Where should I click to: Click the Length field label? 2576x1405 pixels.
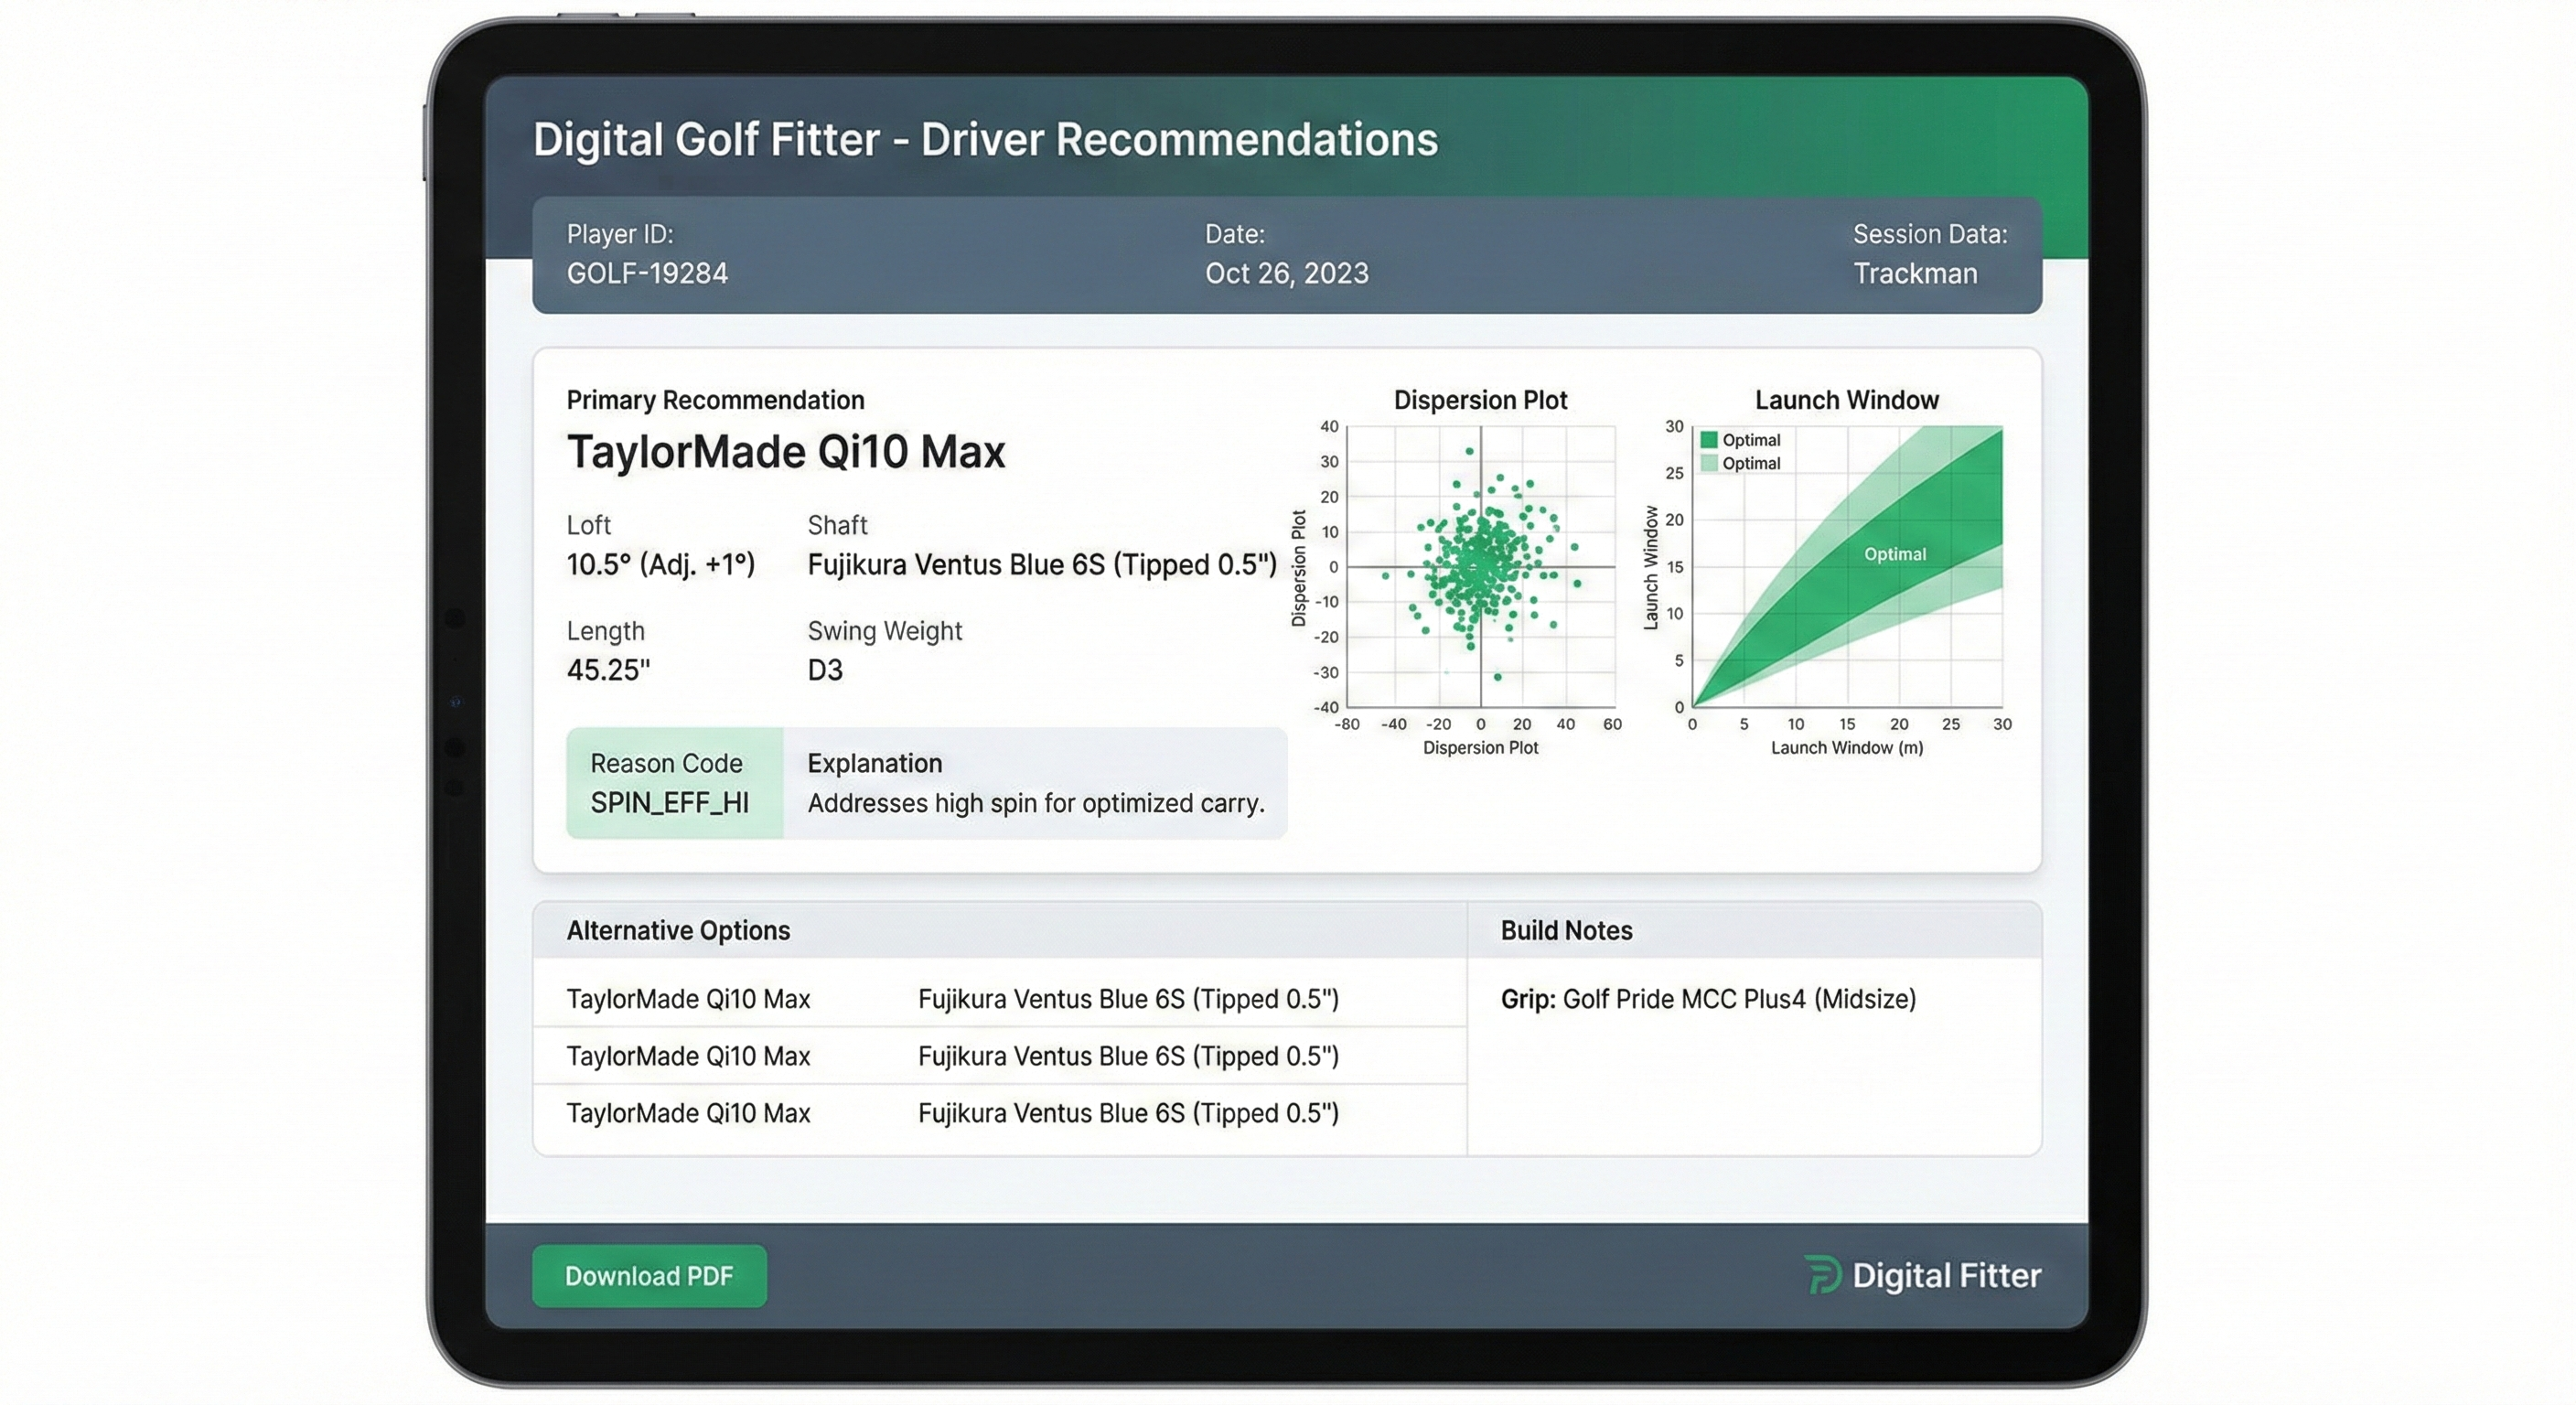pos(605,631)
